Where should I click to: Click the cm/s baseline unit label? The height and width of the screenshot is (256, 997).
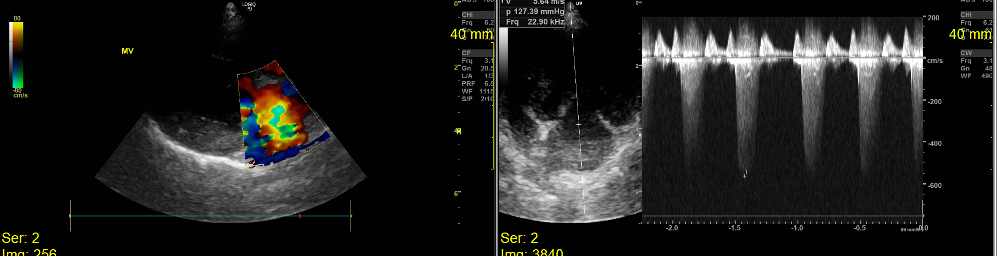[935, 61]
